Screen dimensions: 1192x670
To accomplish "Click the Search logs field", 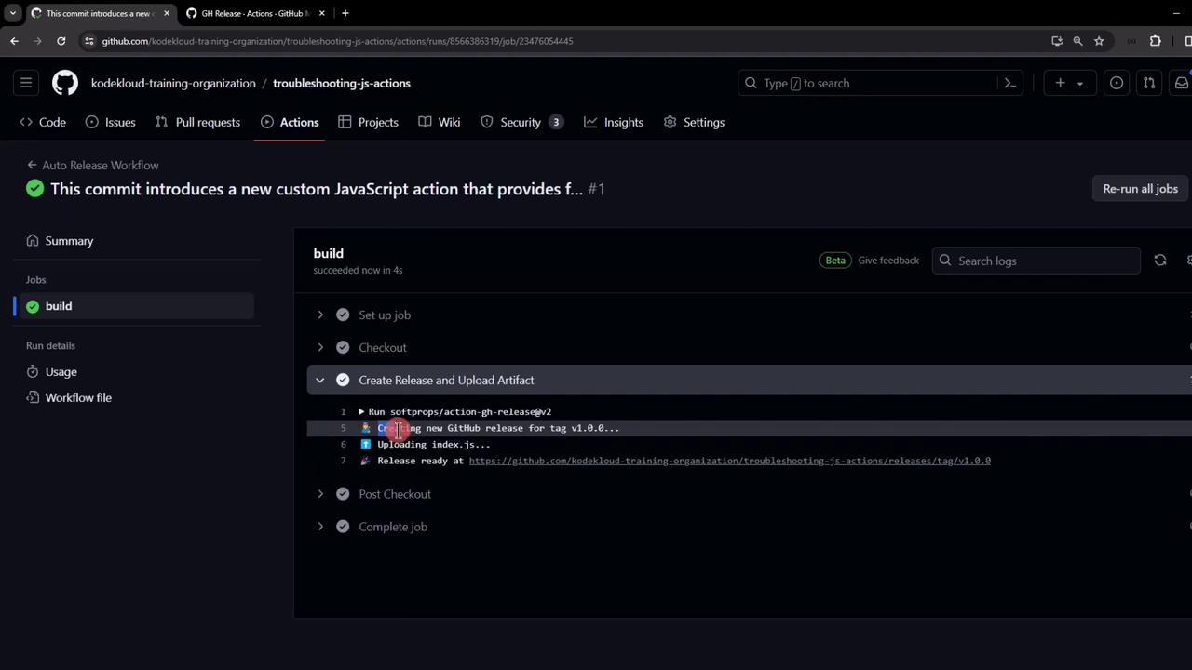I will click(1036, 261).
